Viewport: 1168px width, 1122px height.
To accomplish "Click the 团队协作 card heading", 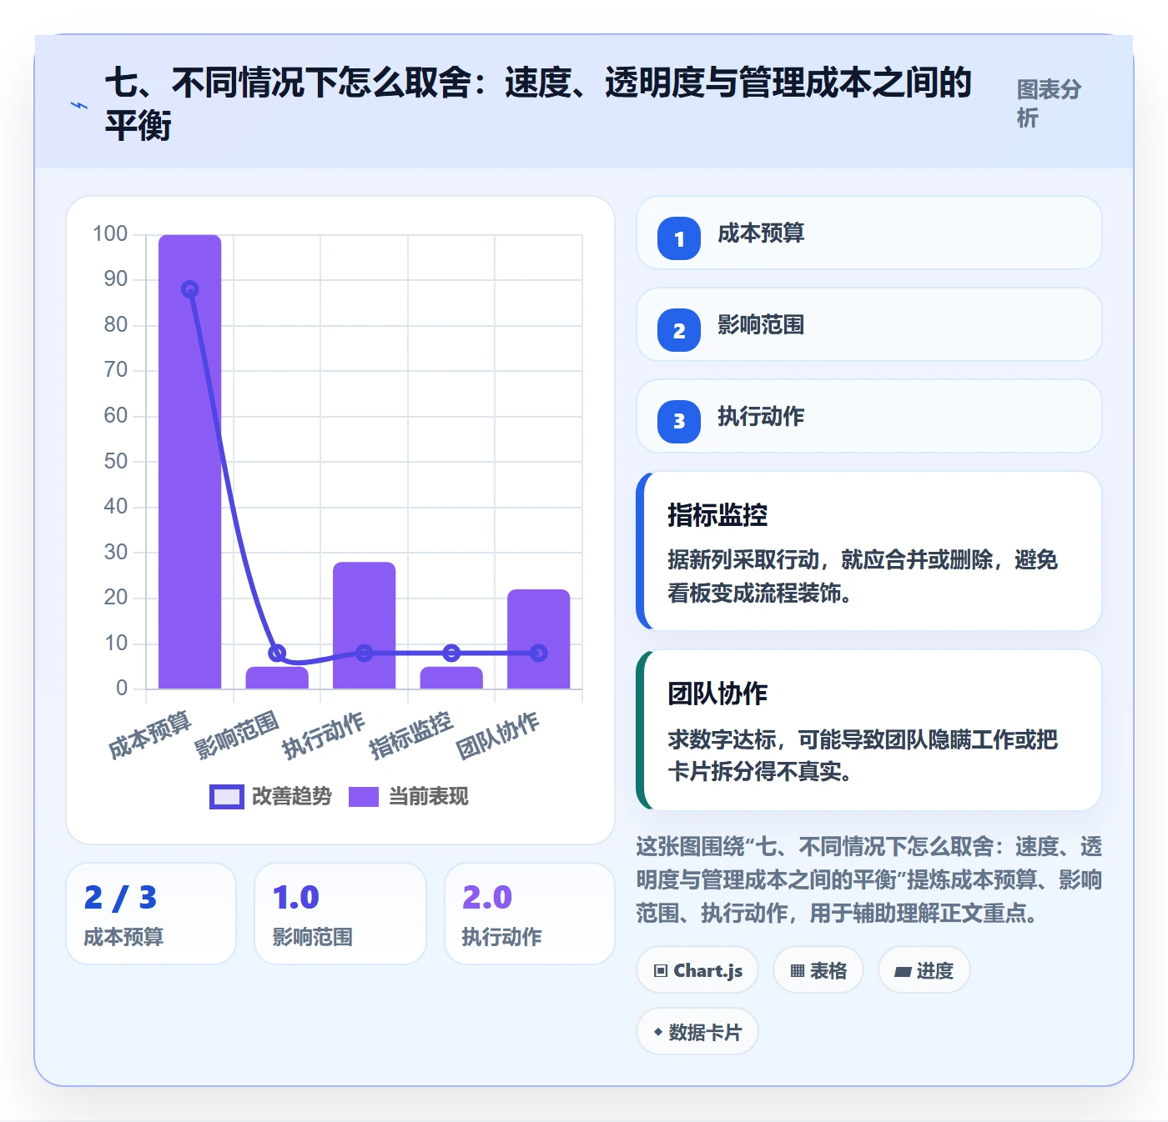I will tap(717, 694).
